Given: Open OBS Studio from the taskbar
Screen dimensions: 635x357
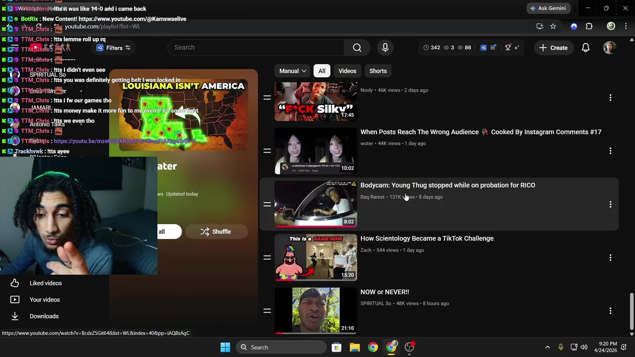Looking at the screenshot, I should (409, 347).
